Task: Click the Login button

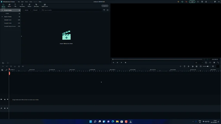Action: 192,2
